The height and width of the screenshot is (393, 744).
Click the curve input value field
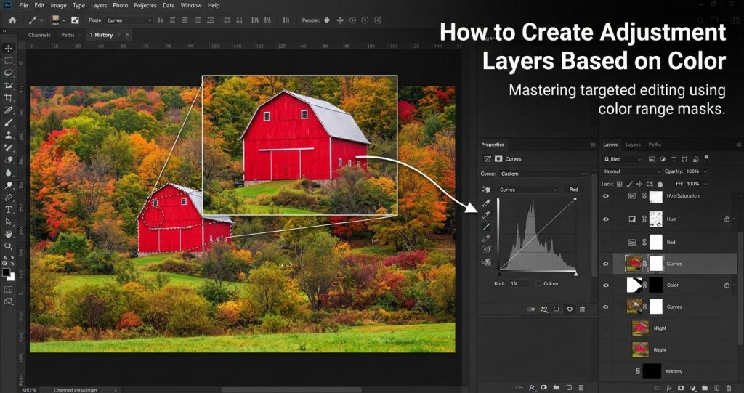coord(519,284)
